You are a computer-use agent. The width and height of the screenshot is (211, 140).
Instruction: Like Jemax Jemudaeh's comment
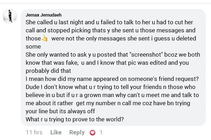[56, 132]
